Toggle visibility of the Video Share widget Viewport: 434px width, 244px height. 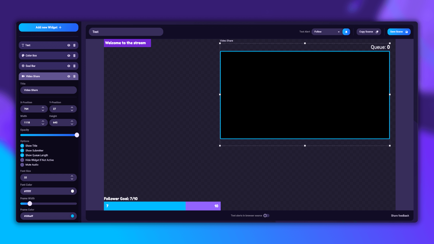coord(69,76)
